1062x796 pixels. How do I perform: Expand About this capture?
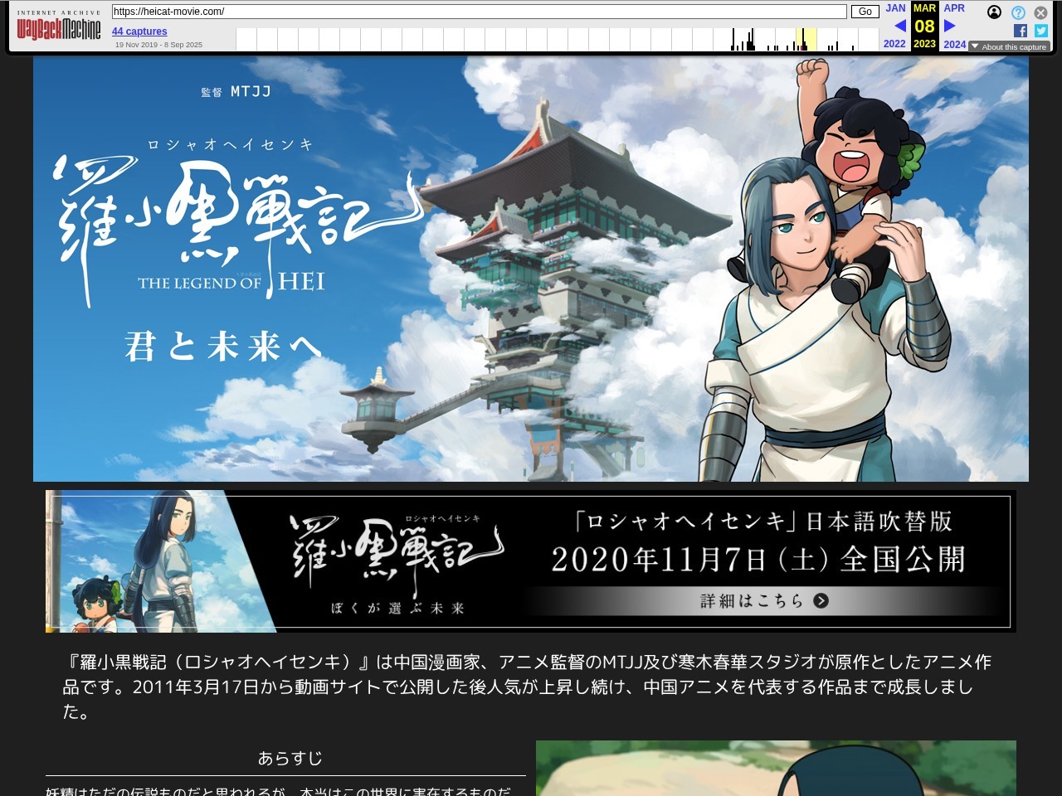(x=1009, y=47)
